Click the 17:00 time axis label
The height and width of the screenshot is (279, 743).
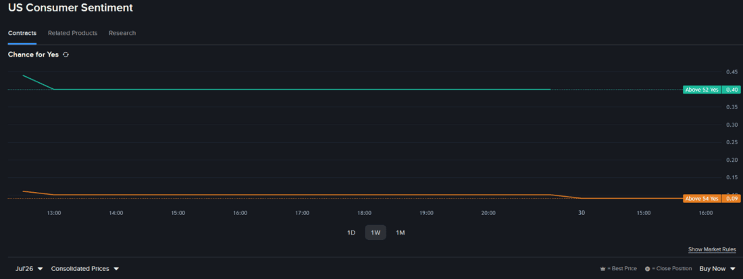[302, 213]
